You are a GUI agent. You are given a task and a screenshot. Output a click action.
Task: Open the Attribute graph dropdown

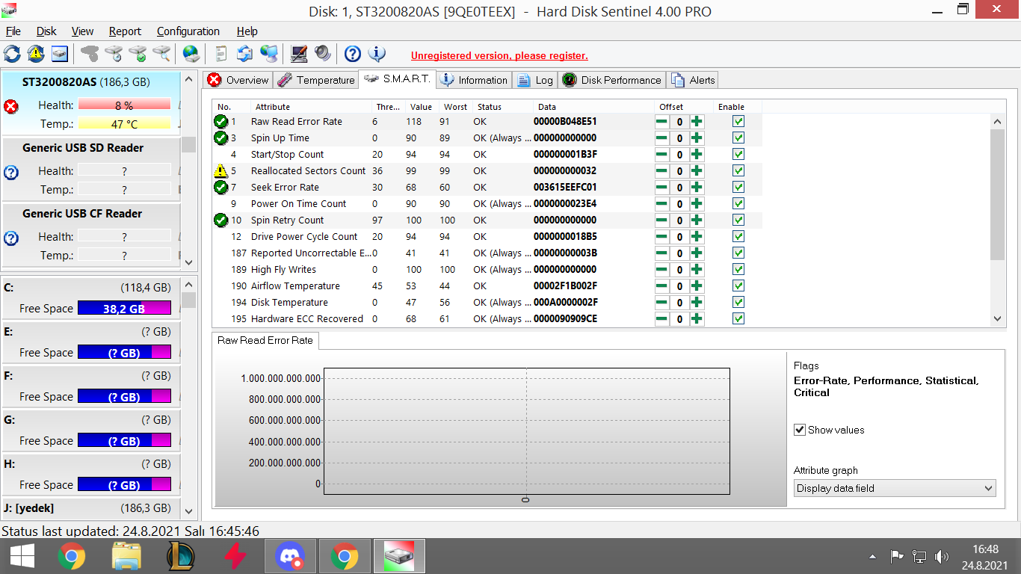(895, 489)
